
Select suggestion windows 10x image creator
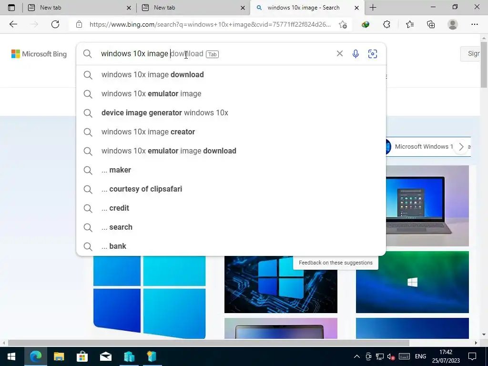(x=231, y=132)
